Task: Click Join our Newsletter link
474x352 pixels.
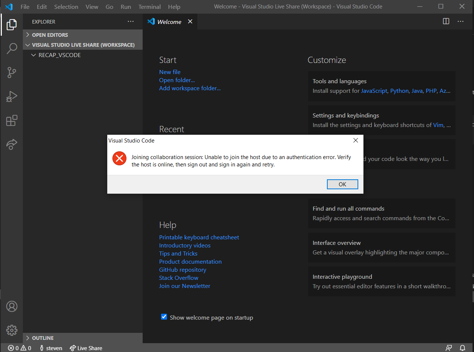Action: pyautogui.click(x=185, y=286)
